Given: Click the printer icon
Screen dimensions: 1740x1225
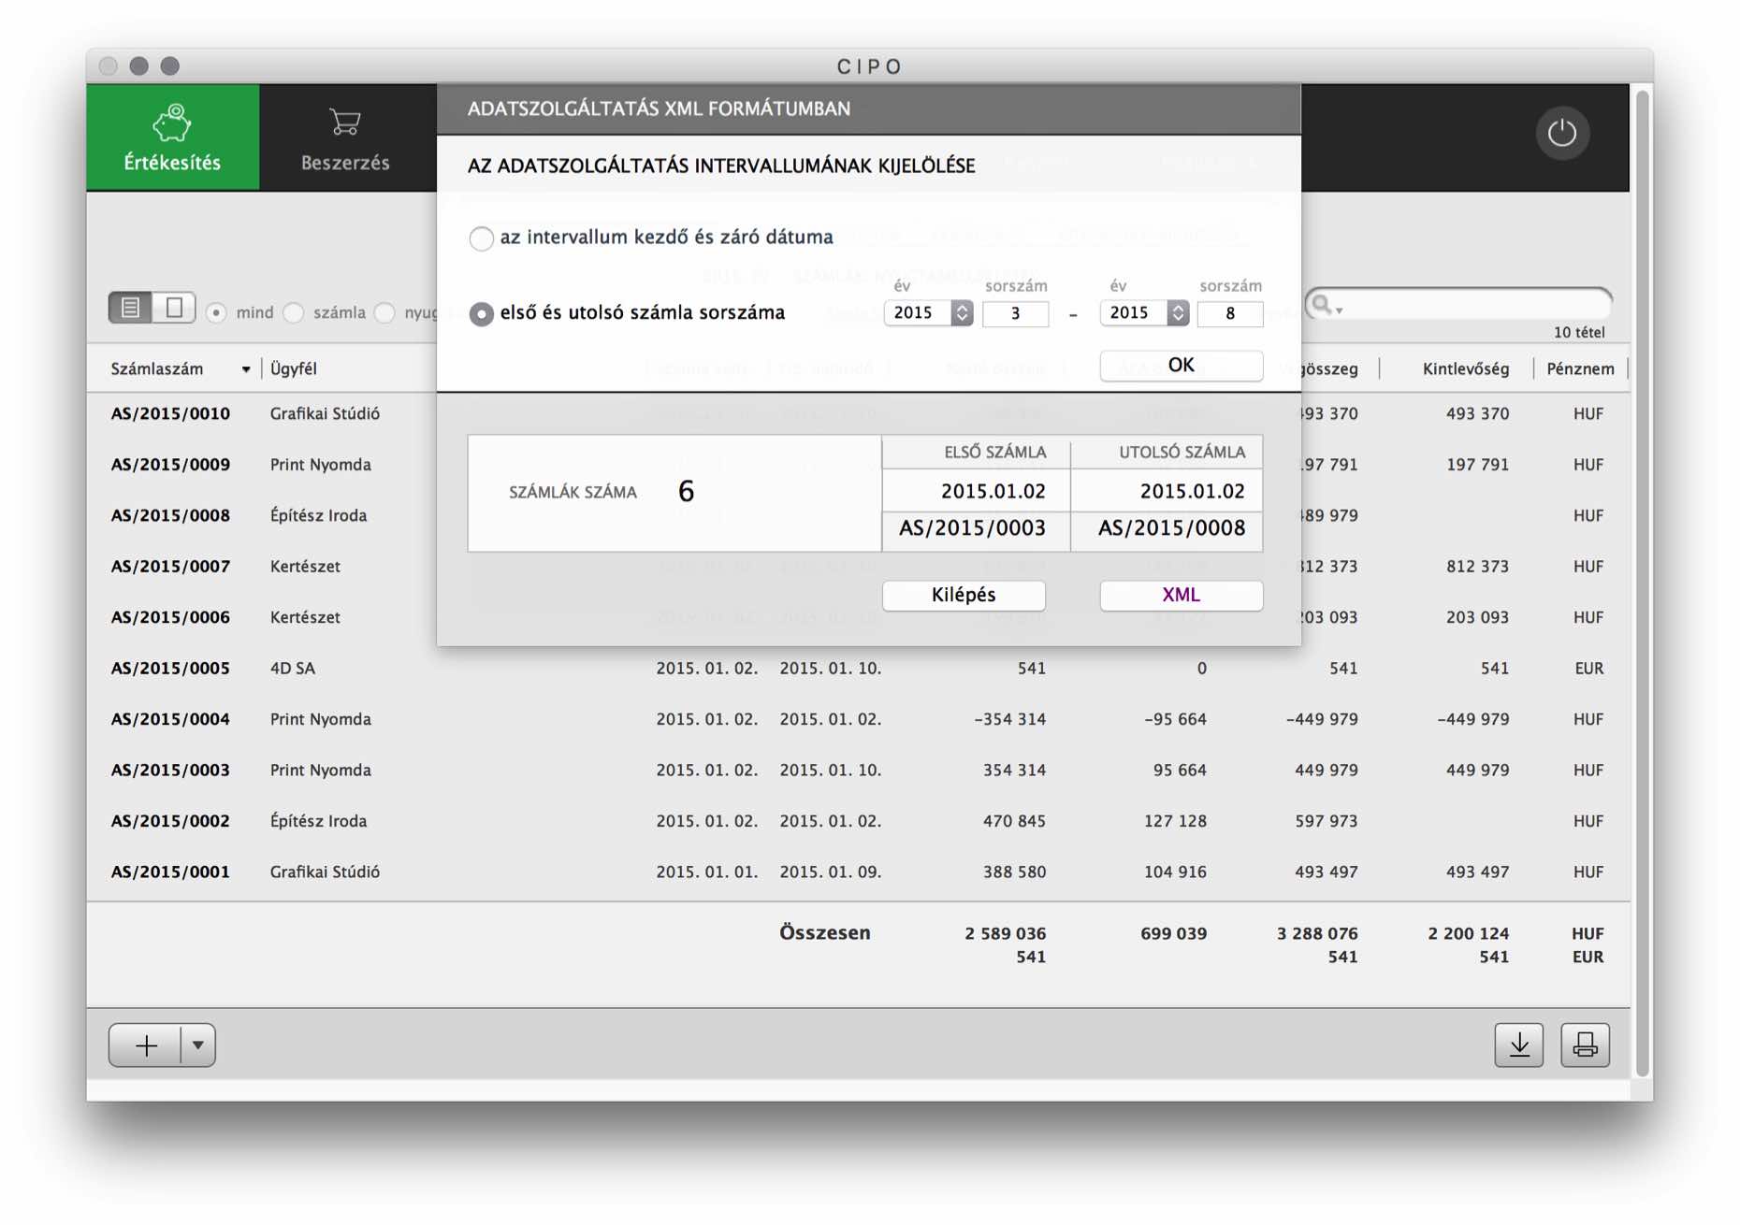Looking at the screenshot, I should 1585,1045.
